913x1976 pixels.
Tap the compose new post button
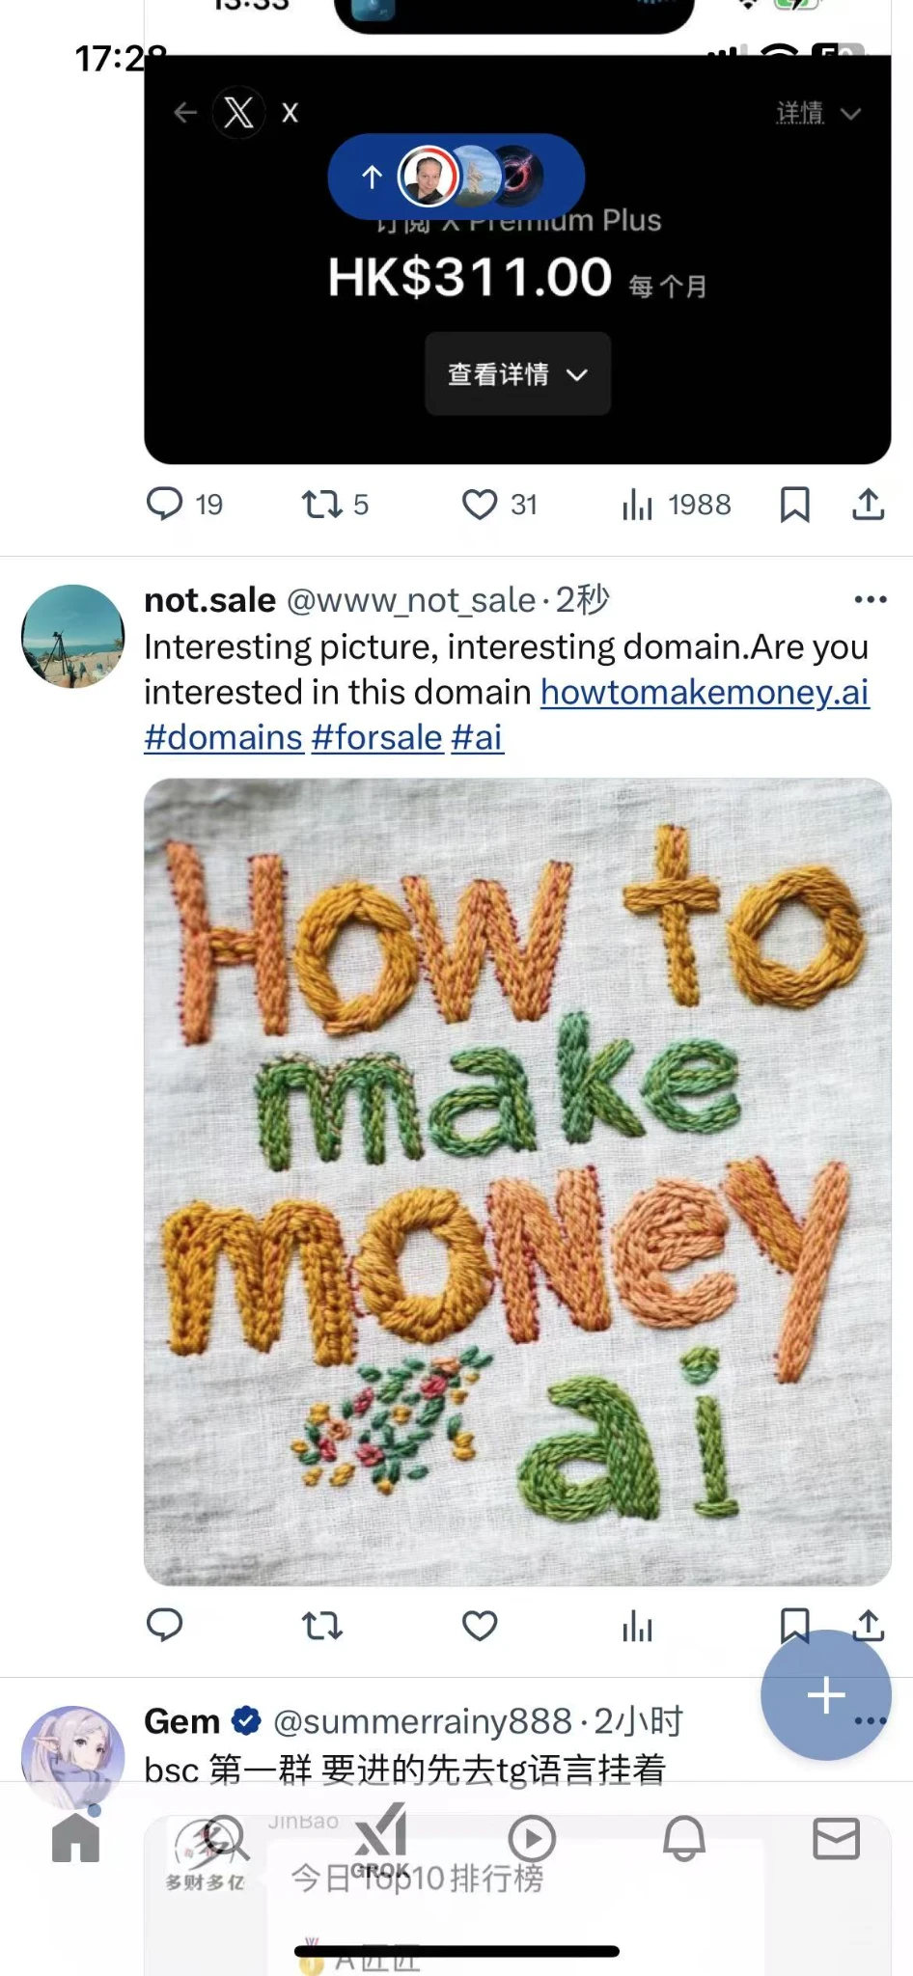click(825, 1695)
